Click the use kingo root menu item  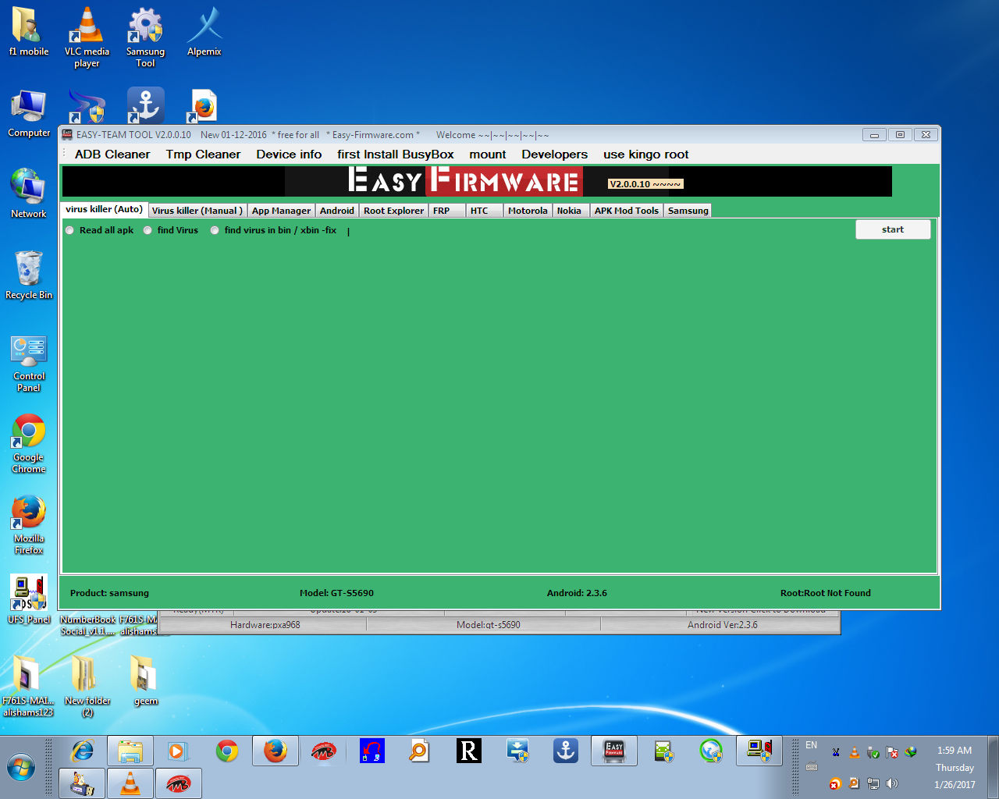[646, 154]
